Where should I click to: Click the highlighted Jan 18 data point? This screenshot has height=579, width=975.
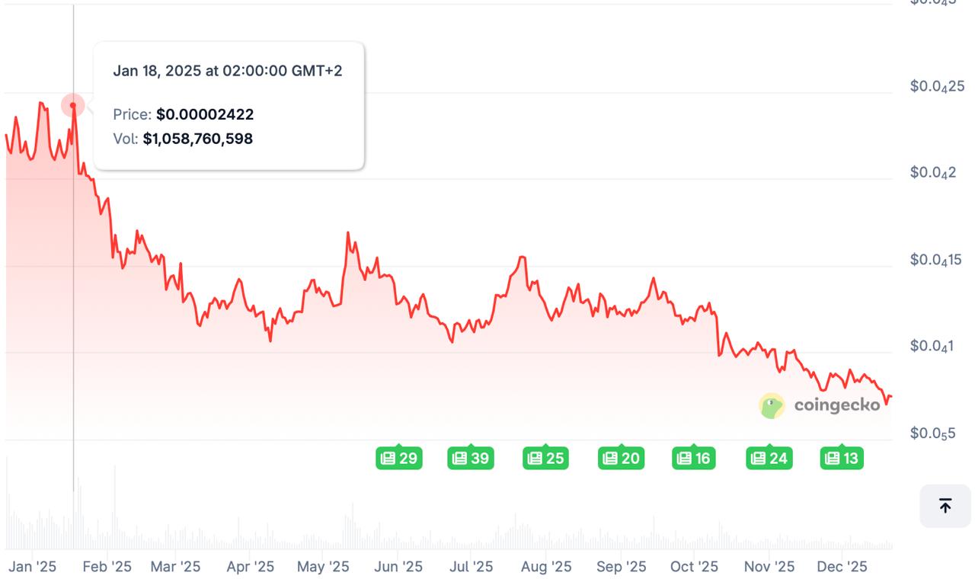point(72,104)
